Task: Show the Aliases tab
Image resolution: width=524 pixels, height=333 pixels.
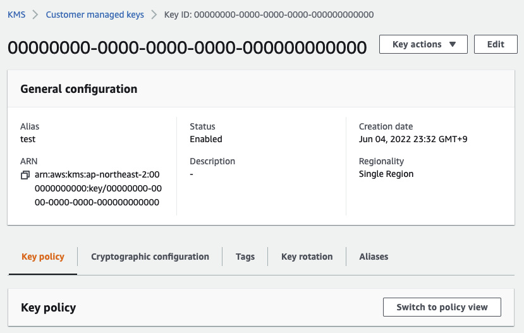Action: [374, 257]
